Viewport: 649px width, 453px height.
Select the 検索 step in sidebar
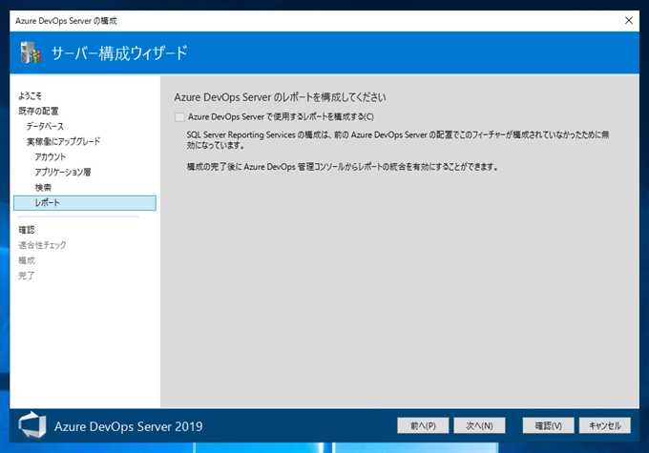point(43,188)
